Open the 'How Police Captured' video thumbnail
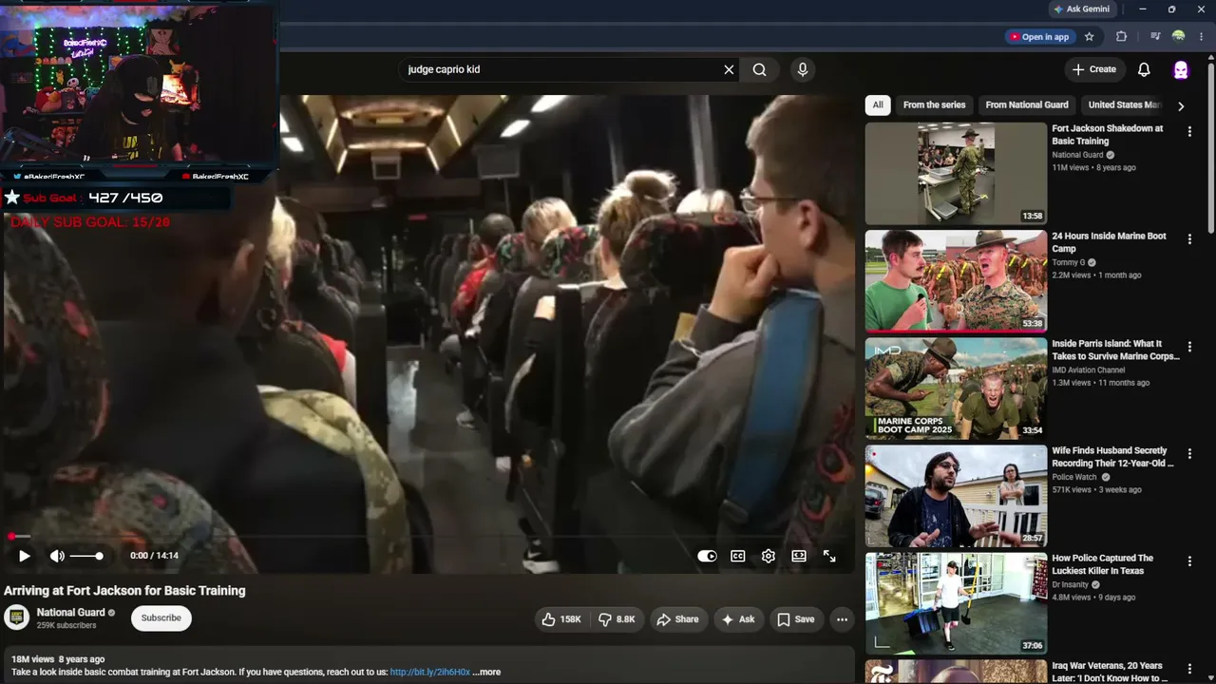Screen dimensions: 1216x684 (956, 602)
